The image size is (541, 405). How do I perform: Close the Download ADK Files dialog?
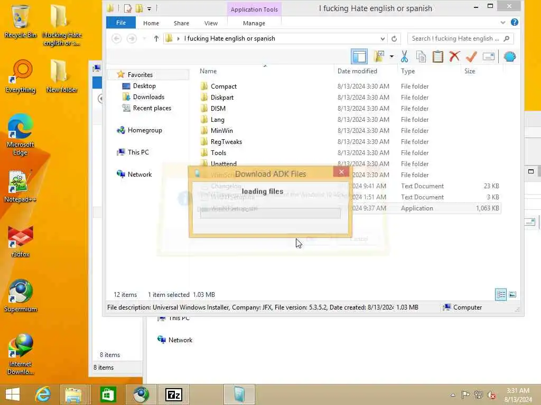tap(341, 171)
